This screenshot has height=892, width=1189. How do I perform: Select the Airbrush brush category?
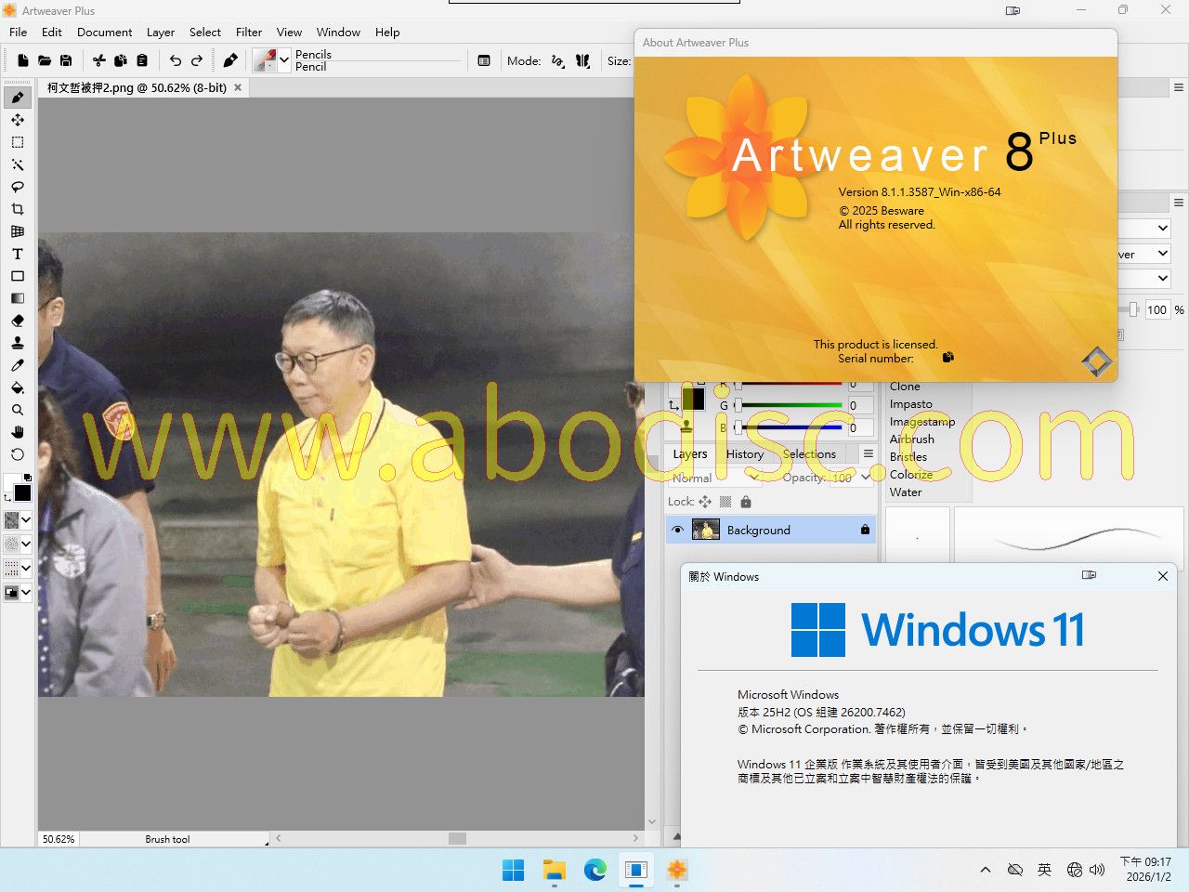click(911, 439)
